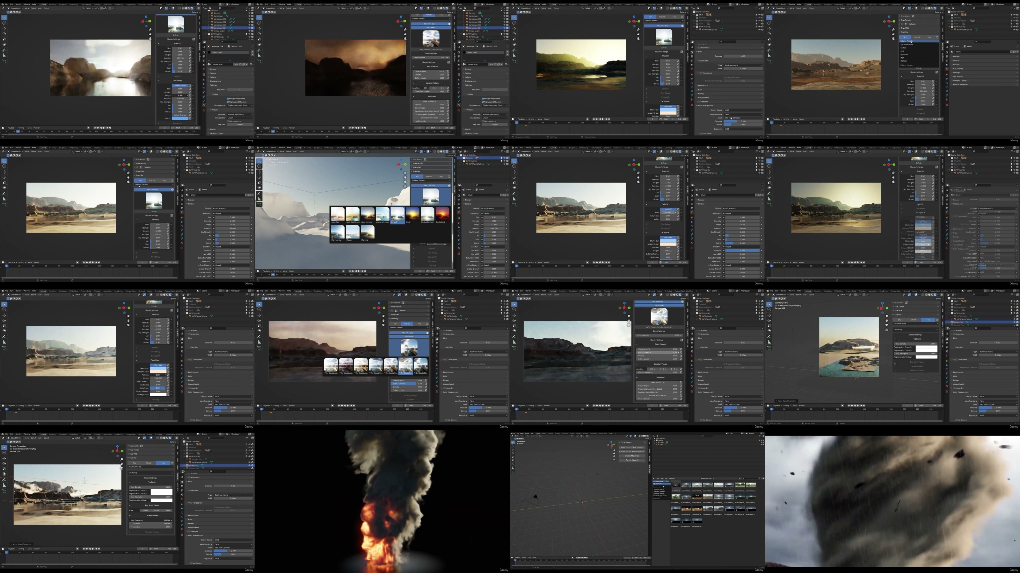Viewport: 1020px width, 573px height.
Task: Open the asset browser filter funnel icon
Action: click(760, 478)
